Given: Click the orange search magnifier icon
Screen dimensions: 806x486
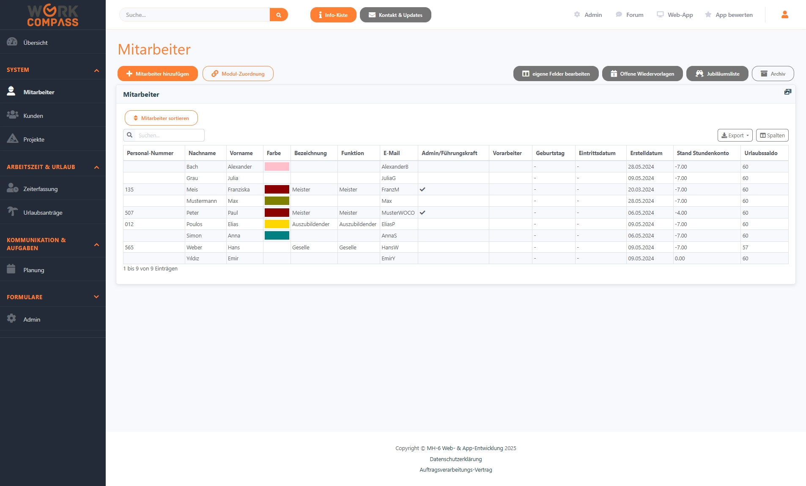Looking at the screenshot, I should coord(279,14).
